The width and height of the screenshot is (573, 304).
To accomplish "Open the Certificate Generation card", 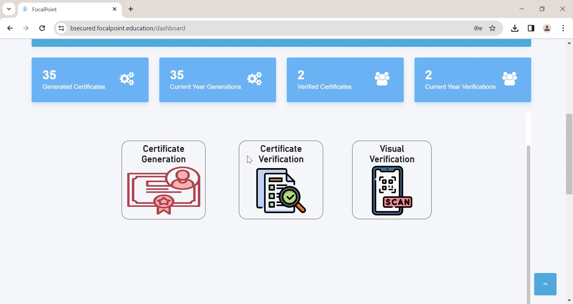I will (163, 180).
